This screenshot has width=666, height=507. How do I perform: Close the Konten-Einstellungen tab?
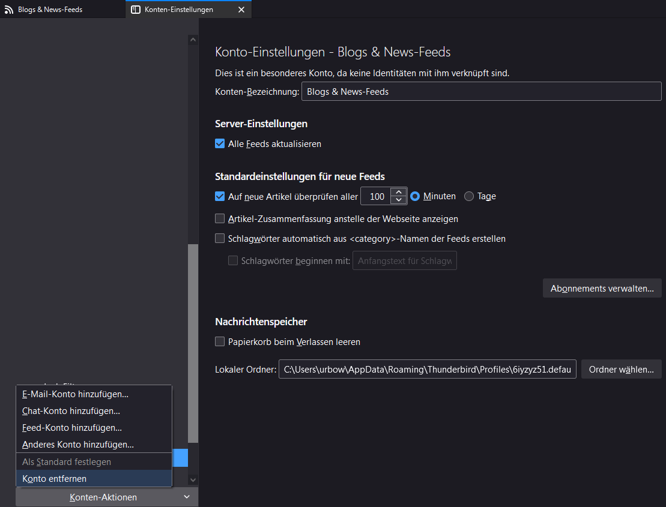241,10
